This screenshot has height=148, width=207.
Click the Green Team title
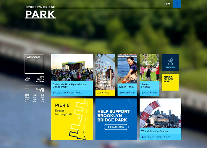pyautogui.click(x=126, y=87)
